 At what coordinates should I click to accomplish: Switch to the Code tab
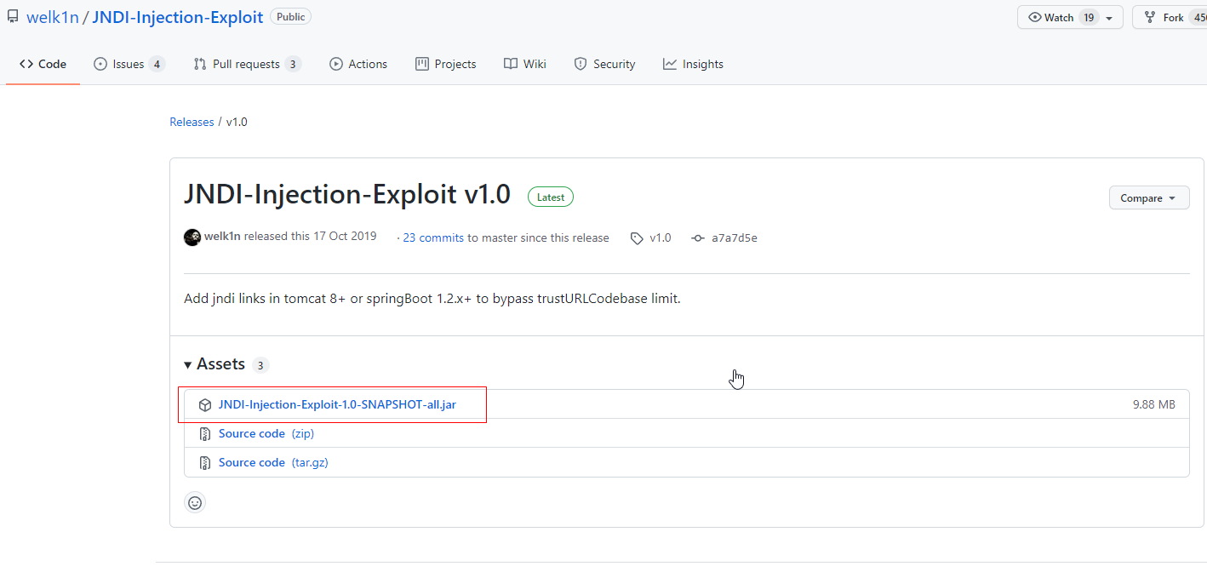tap(43, 64)
